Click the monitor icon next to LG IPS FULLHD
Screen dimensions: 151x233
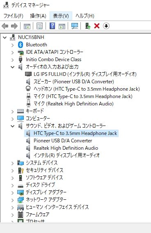coord(28,74)
